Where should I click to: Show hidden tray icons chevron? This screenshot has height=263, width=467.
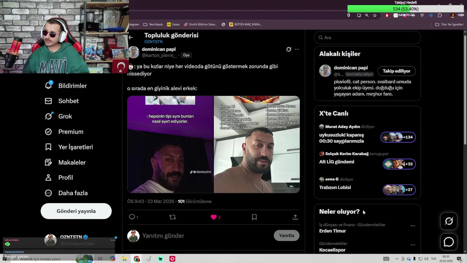pos(397,259)
